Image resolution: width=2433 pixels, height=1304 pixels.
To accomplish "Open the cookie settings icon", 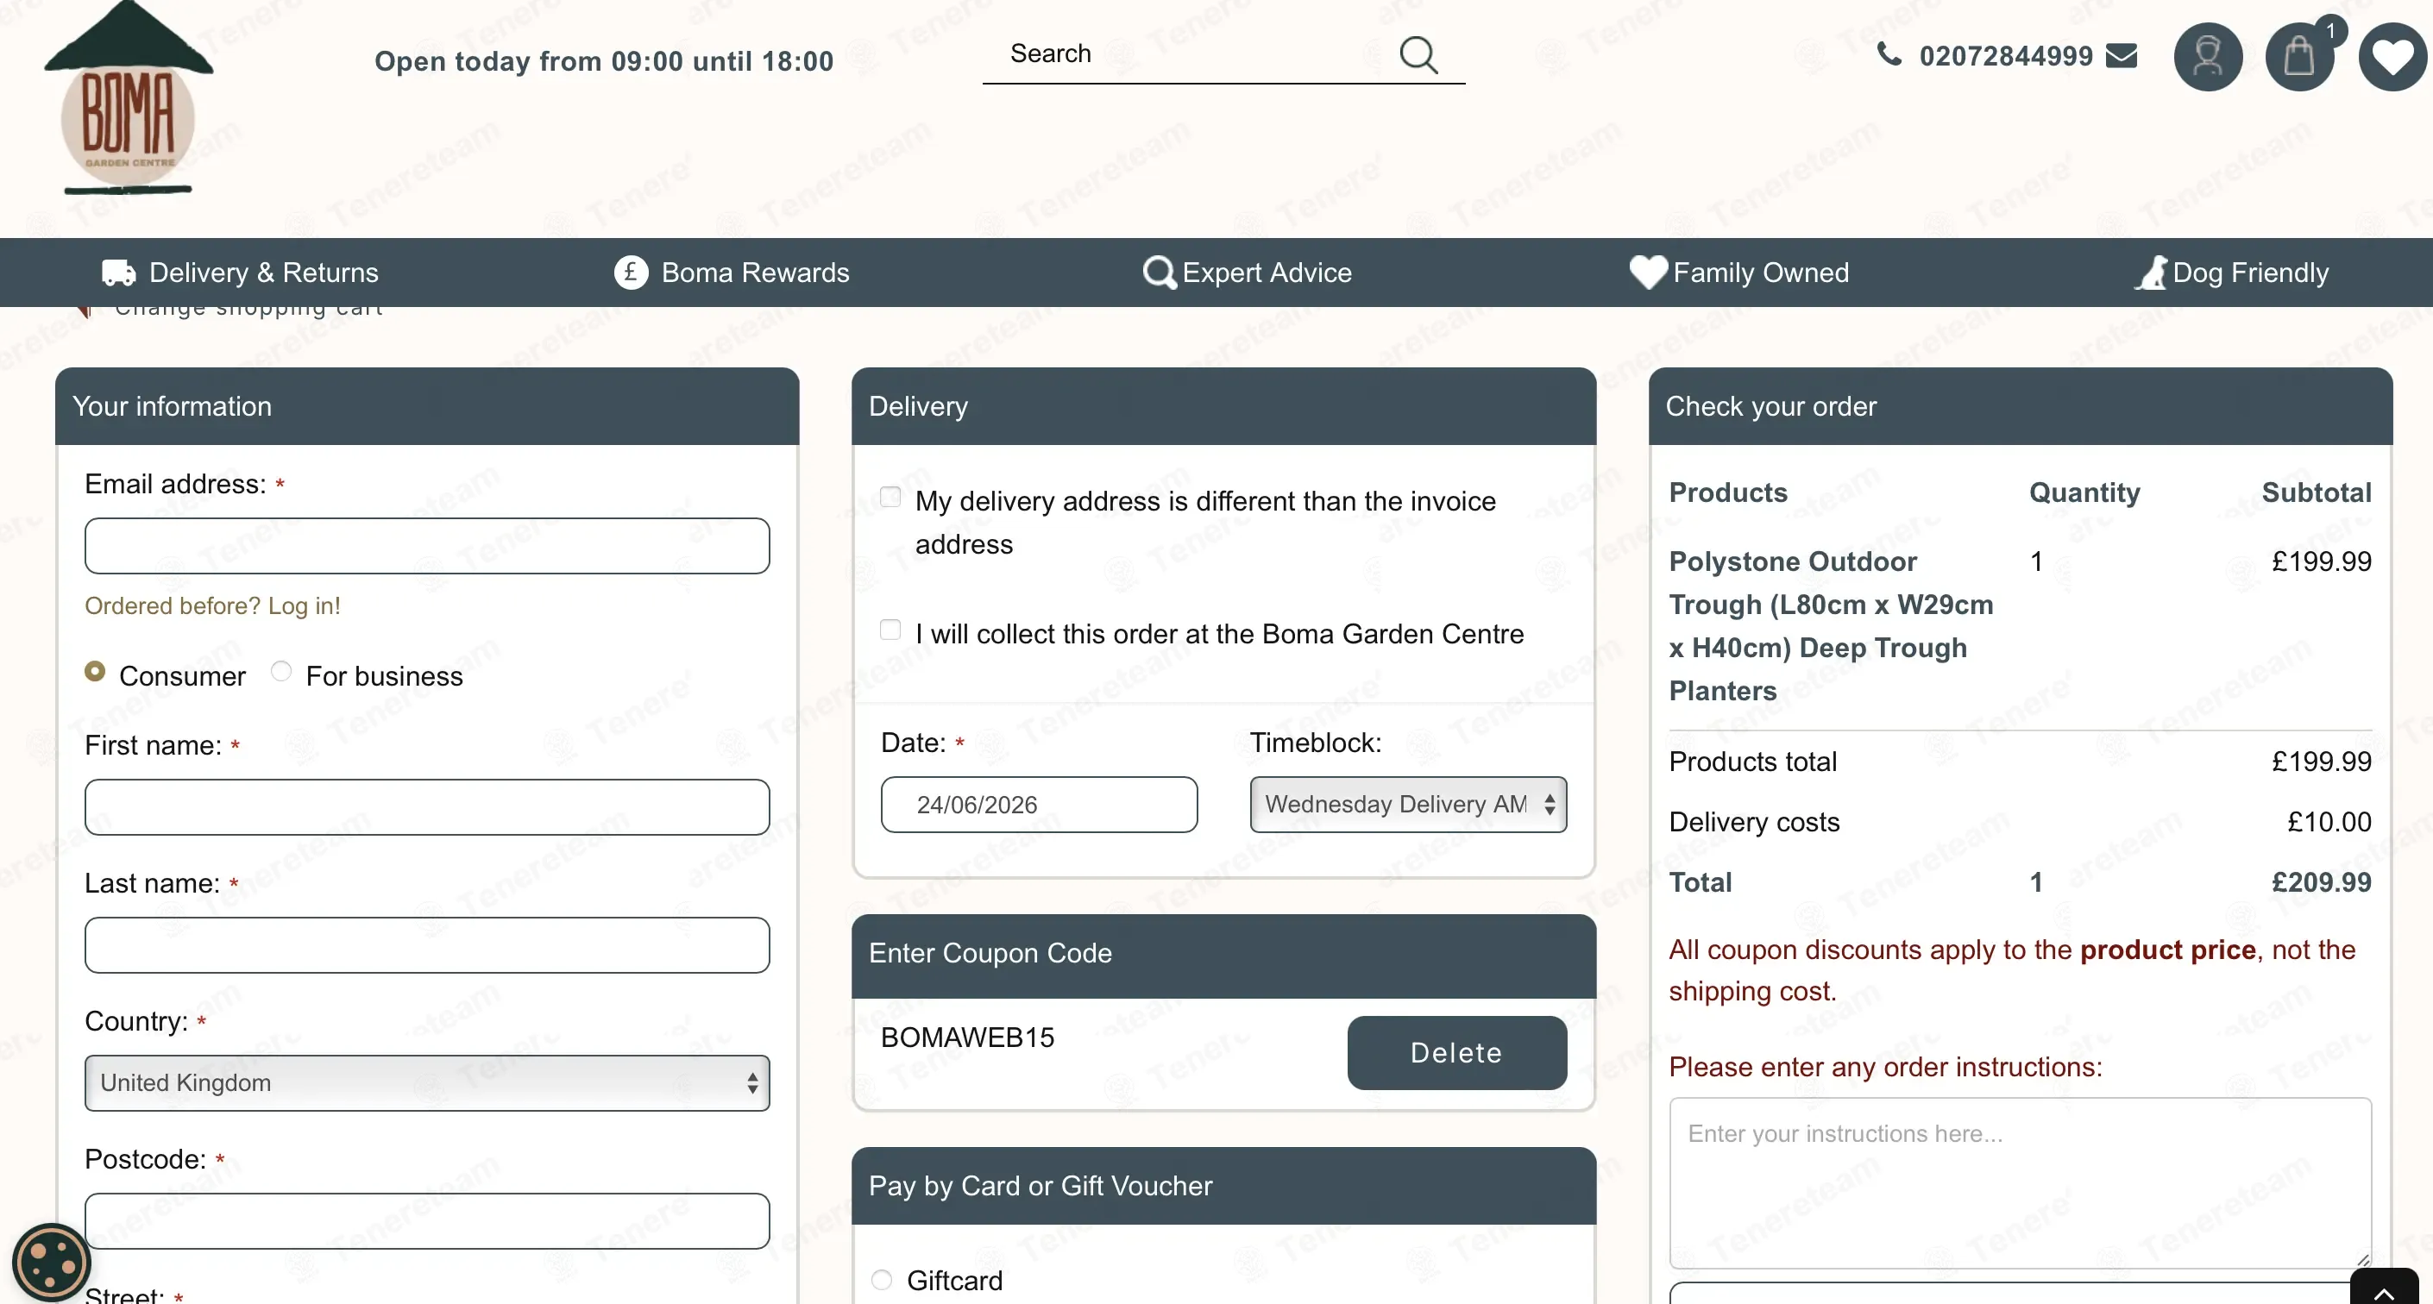I will [x=51, y=1263].
